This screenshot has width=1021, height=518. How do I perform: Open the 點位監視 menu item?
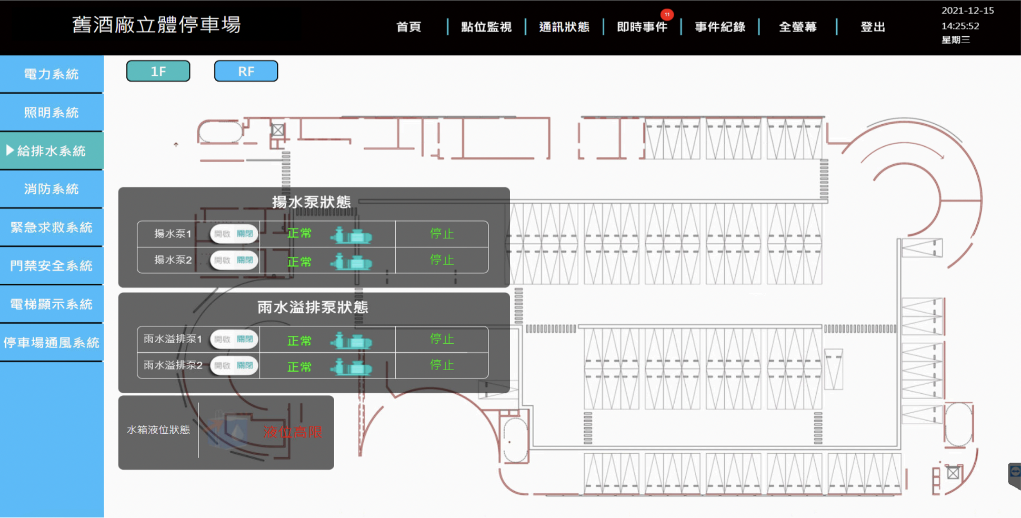pos(486,27)
